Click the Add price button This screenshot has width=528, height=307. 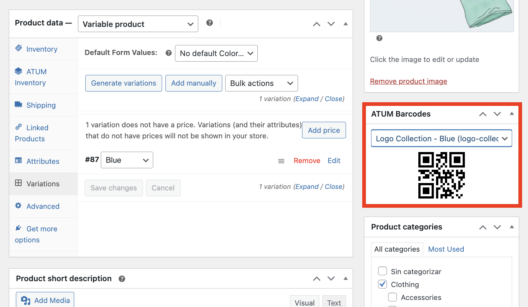point(324,130)
